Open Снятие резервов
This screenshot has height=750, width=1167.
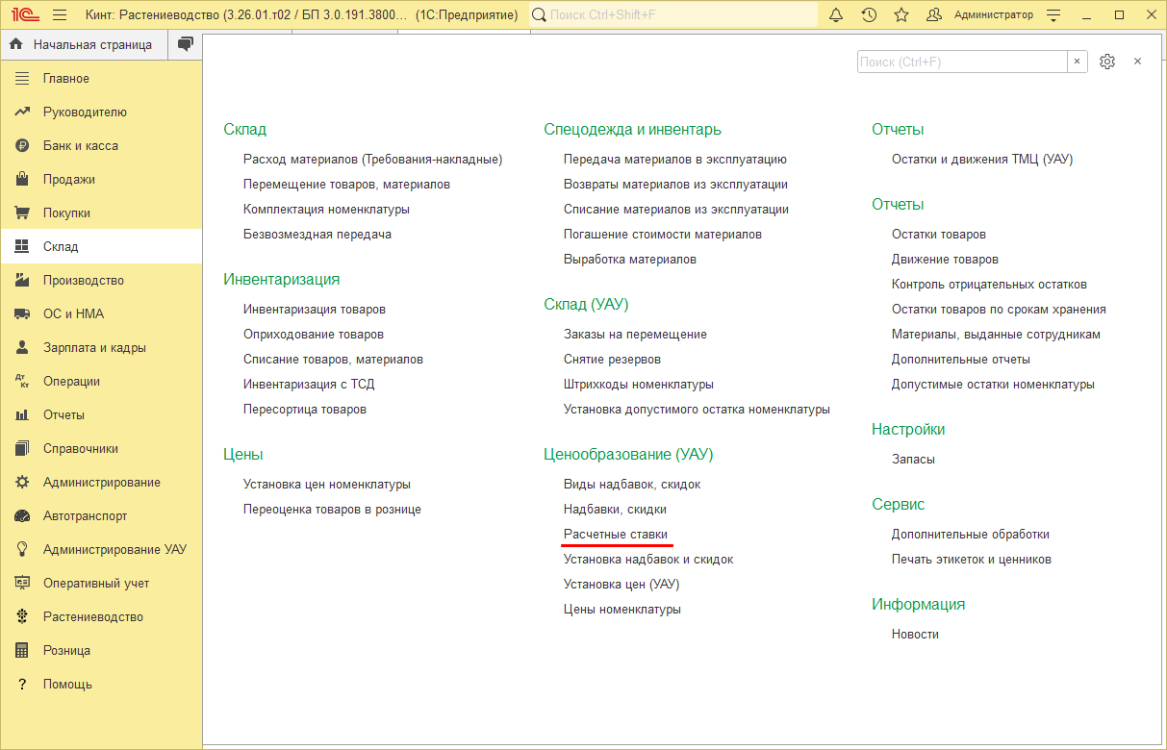(x=612, y=360)
